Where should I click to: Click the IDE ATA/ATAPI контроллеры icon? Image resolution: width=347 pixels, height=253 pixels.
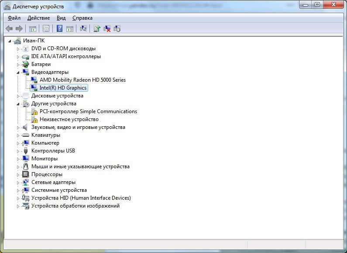click(x=26, y=57)
